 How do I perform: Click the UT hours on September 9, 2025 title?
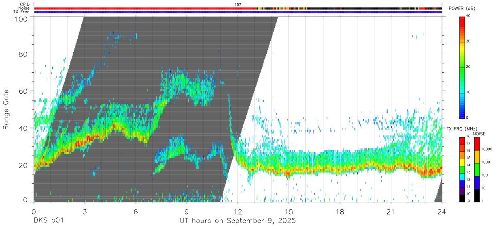point(238,221)
